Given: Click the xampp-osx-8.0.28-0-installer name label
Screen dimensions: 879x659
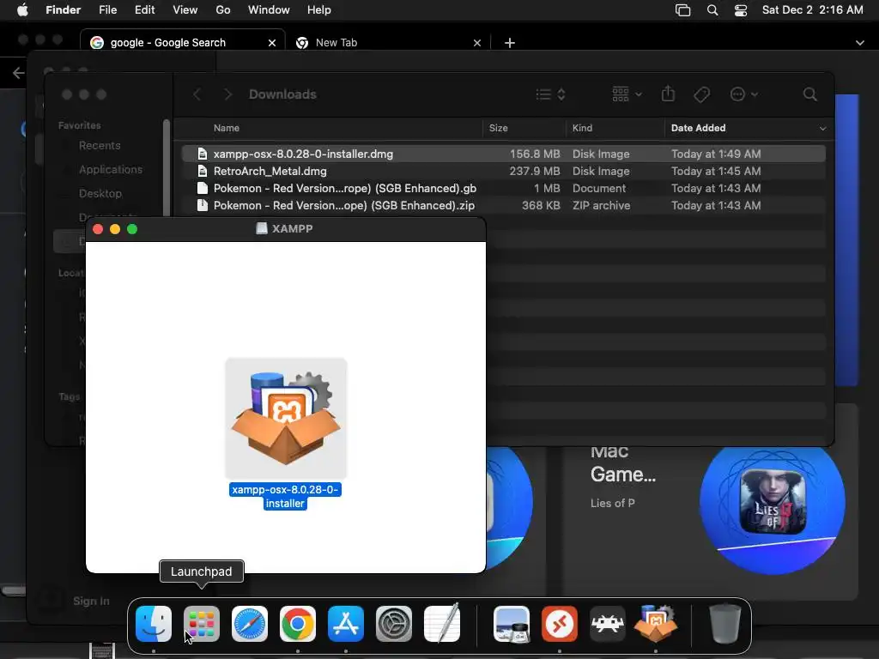Looking at the screenshot, I should click(285, 497).
